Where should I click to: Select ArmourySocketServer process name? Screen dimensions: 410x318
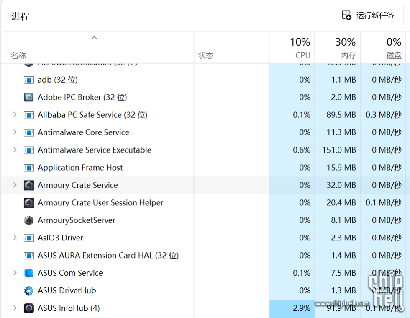[x=76, y=220]
